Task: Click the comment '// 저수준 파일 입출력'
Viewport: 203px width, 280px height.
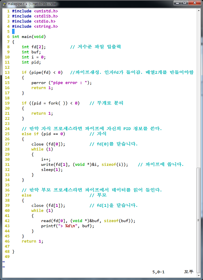Action: pos(96,47)
